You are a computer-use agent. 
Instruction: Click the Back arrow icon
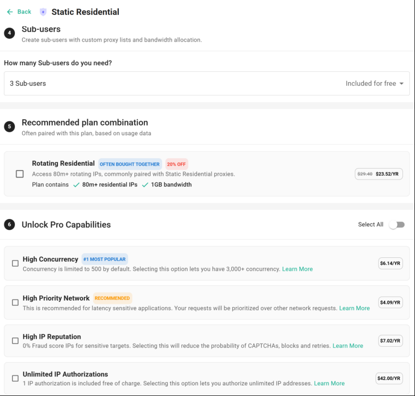10,12
